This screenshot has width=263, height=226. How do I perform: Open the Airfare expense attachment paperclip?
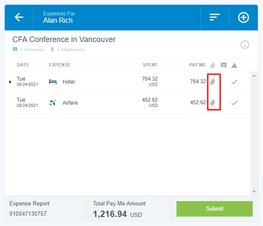213,103
